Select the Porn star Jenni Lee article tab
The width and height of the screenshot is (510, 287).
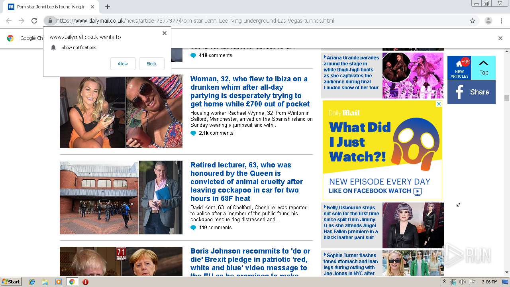pos(51,7)
